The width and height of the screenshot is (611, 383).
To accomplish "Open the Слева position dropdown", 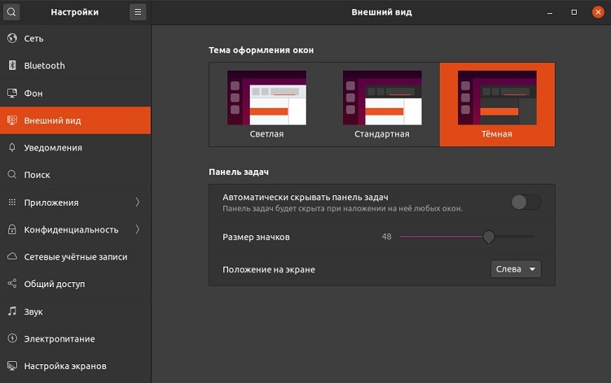I will [516, 269].
